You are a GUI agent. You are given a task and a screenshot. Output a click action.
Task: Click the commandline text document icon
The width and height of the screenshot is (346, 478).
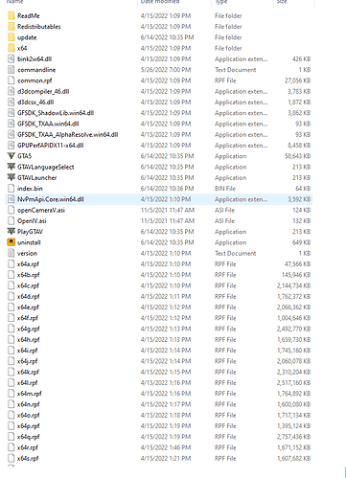(x=12, y=70)
